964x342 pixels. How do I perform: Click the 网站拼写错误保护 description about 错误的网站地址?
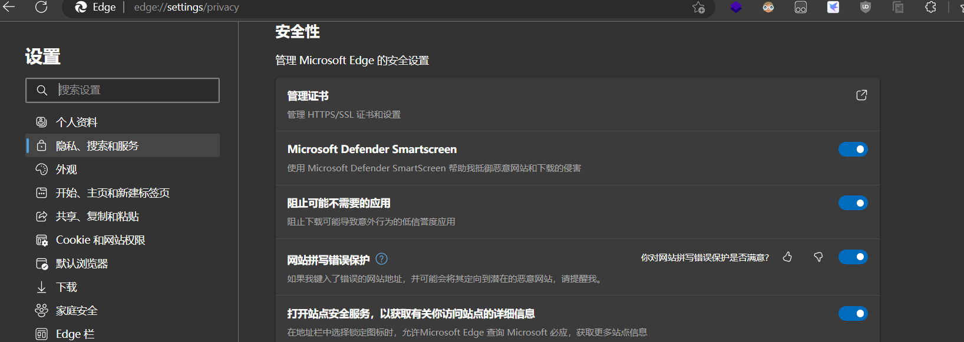click(x=446, y=279)
